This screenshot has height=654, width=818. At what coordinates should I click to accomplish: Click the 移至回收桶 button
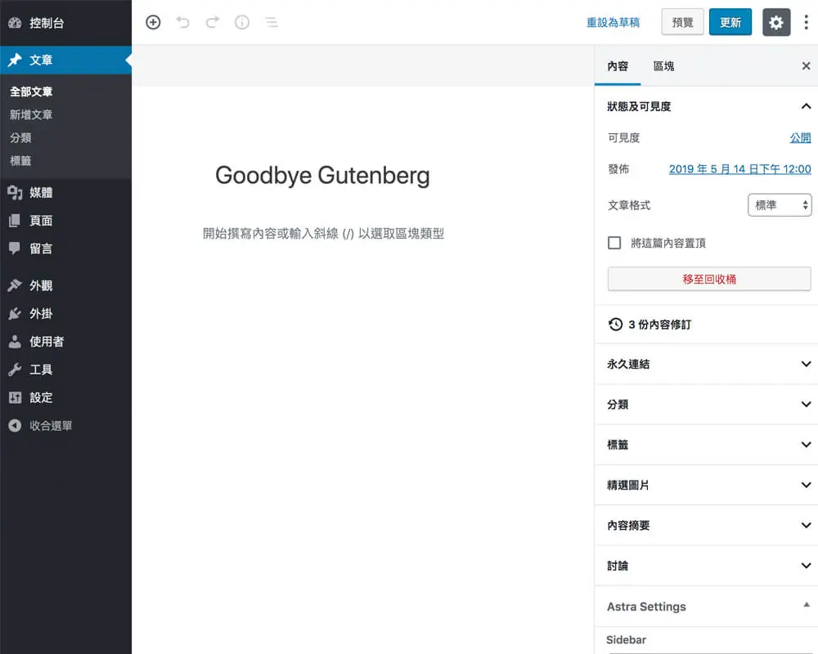[x=709, y=279]
